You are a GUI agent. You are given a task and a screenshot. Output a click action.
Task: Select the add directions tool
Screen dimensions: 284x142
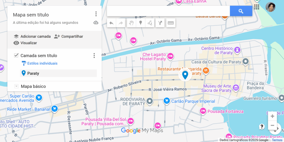(x=160, y=23)
